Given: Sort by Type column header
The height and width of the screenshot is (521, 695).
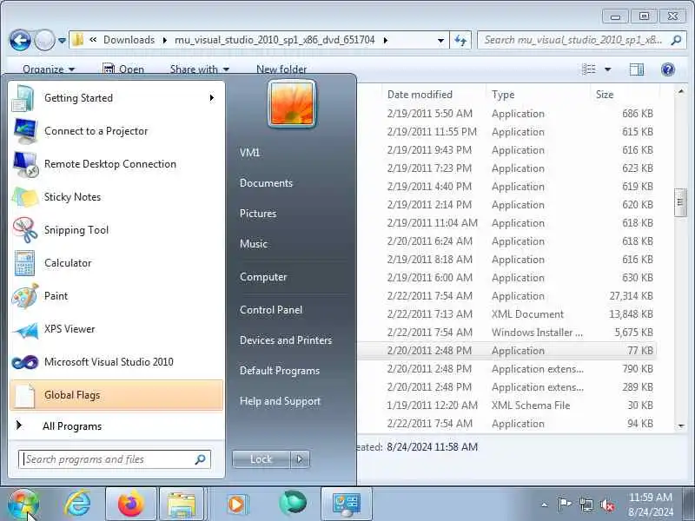Looking at the screenshot, I should click(503, 95).
